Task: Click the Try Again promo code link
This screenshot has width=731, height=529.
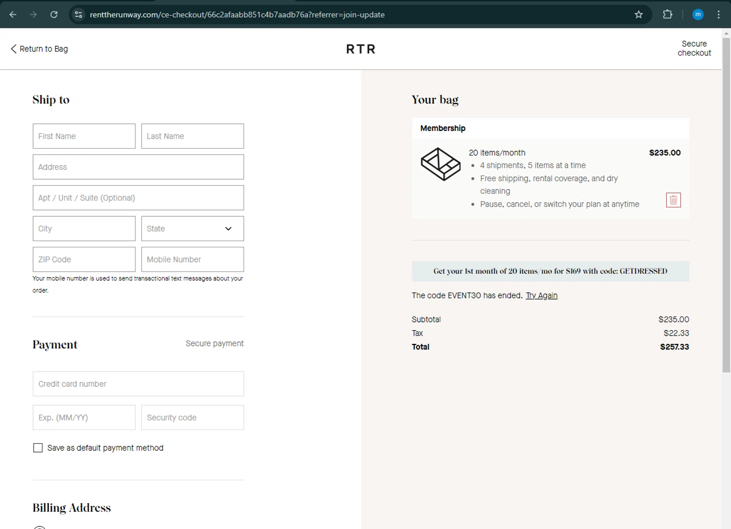Action: click(541, 296)
